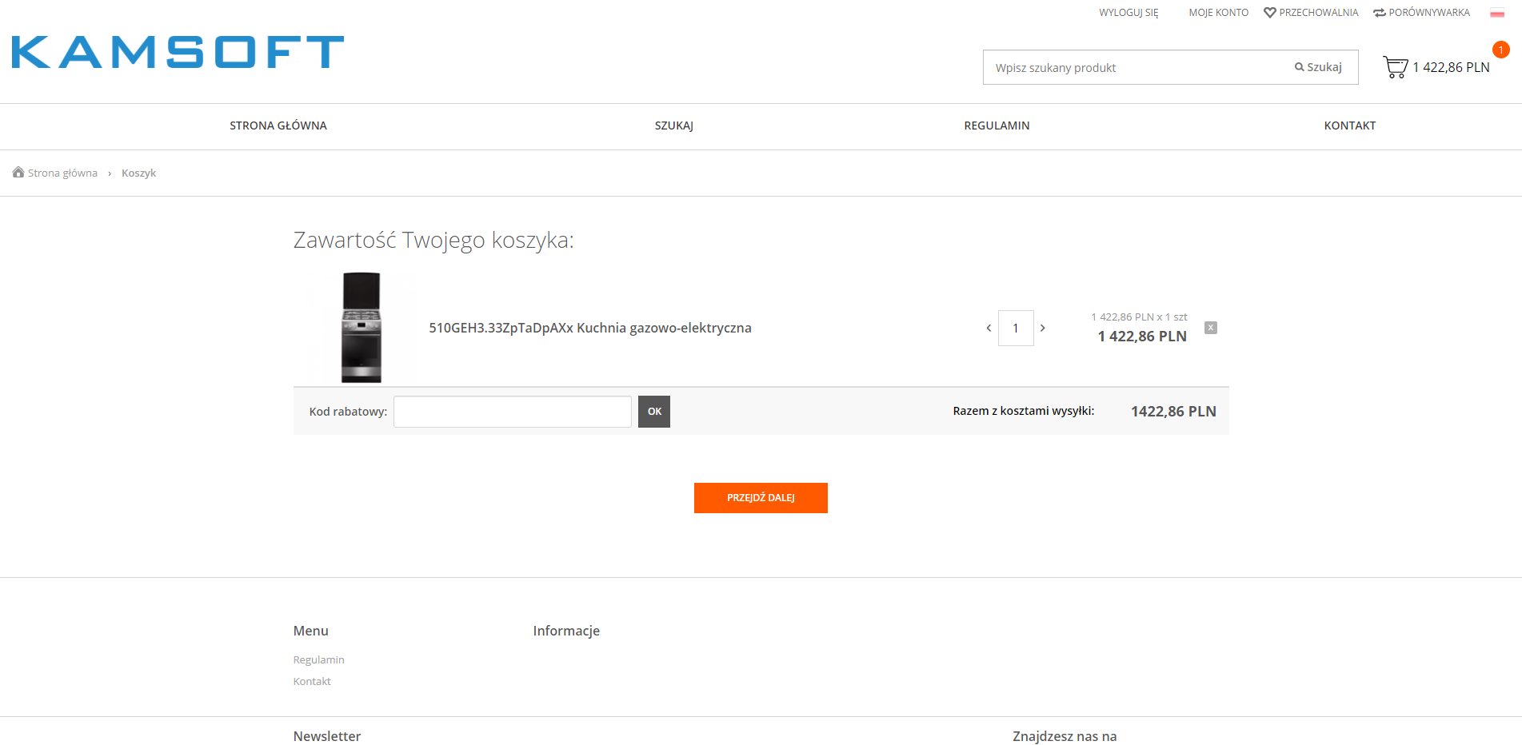
Task: Open product 510GEH3.33ZpTaDpAXx Kuchnia gazowo-elektryczna
Action: pos(590,328)
